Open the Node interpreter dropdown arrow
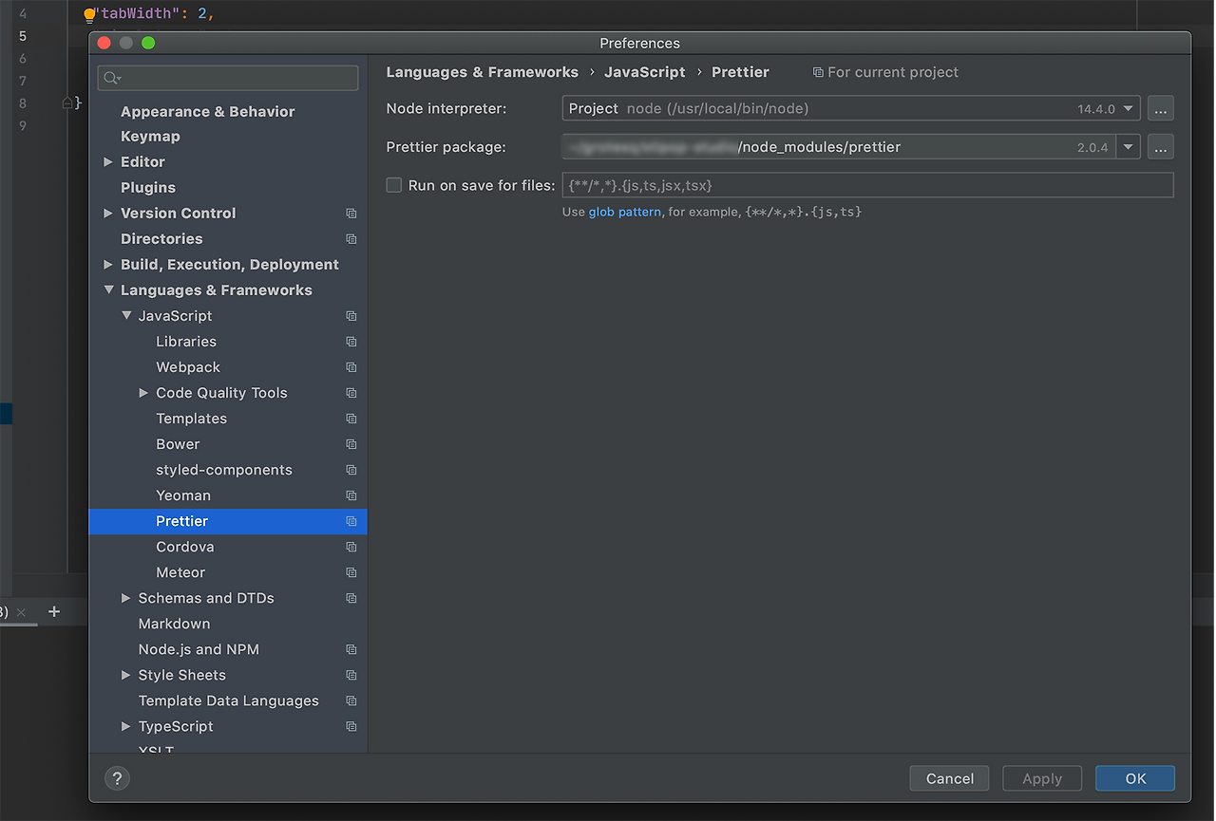This screenshot has height=821, width=1216. coord(1129,108)
